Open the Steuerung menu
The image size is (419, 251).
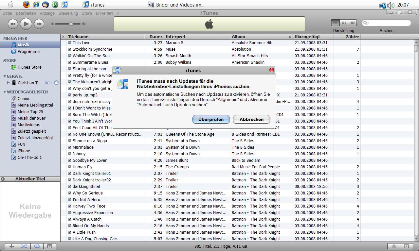click(x=68, y=13)
